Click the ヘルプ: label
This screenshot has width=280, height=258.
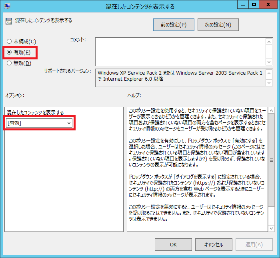(134, 95)
